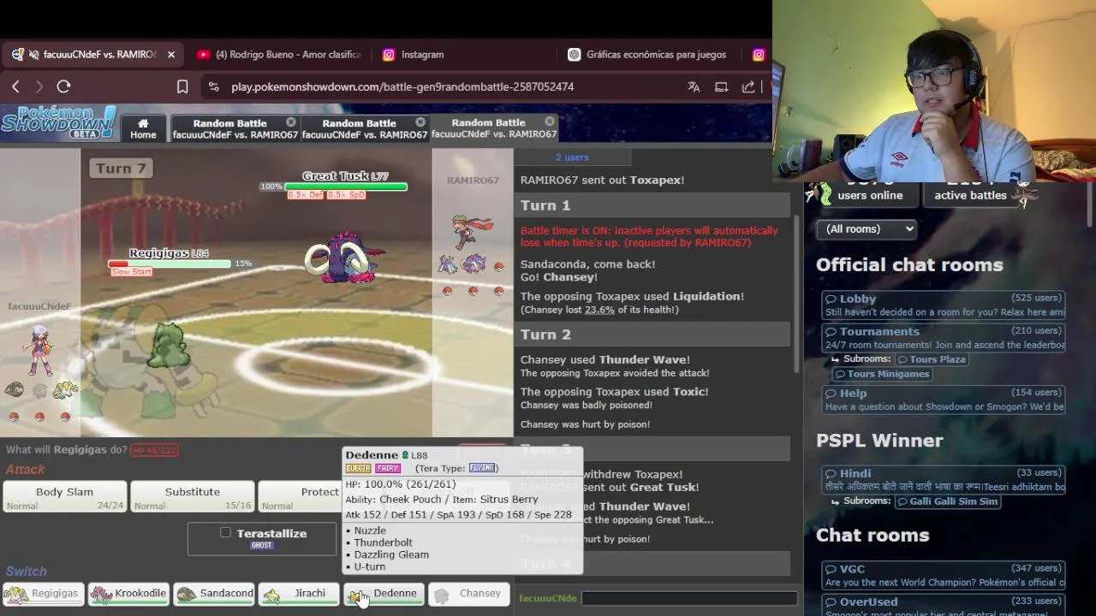Image resolution: width=1096 pixels, height=616 pixels.
Task: Reload the Pokemon Showdown page
Action: [63, 86]
